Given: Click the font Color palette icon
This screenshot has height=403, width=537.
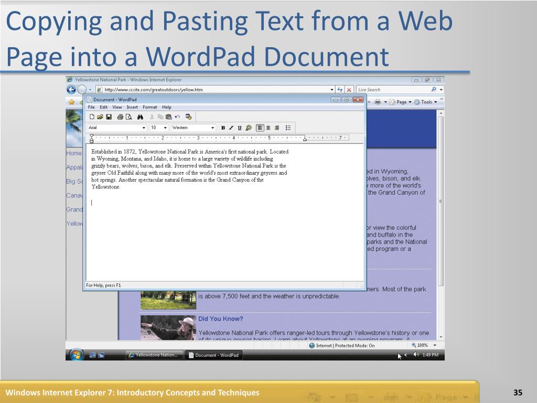Looking at the screenshot, I should click(249, 128).
